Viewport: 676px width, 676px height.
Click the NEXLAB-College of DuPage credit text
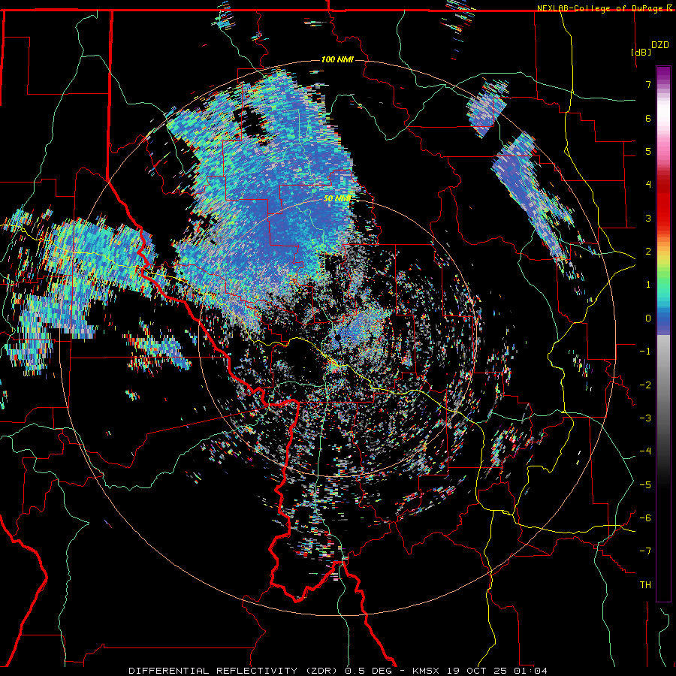click(602, 8)
